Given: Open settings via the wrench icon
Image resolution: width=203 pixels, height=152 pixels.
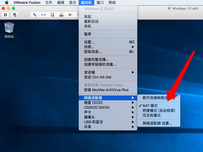Looking at the screenshot, I should (x=35, y=15).
